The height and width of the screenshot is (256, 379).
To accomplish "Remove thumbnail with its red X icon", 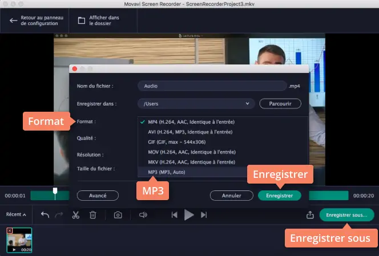I will (x=10, y=231).
